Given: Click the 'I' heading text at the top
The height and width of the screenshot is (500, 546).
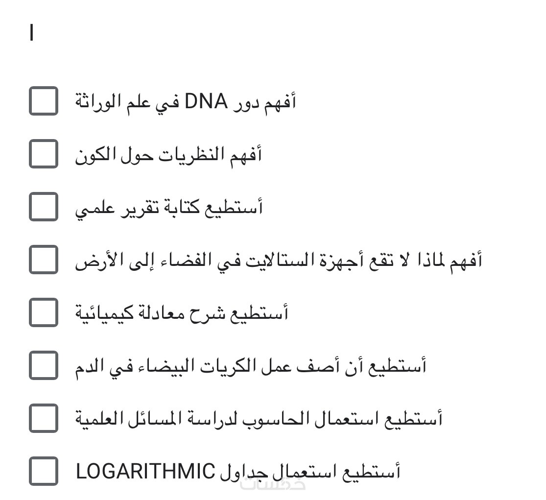Looking at the screenshot, I should (32, 34).
